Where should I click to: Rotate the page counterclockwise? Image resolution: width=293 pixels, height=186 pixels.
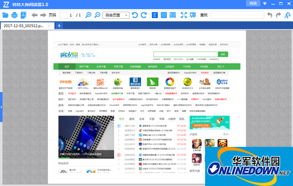[135, 15]
